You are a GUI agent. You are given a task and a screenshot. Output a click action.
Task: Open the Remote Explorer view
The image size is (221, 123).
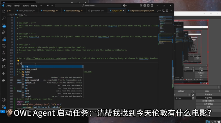(x=4, y=46)
